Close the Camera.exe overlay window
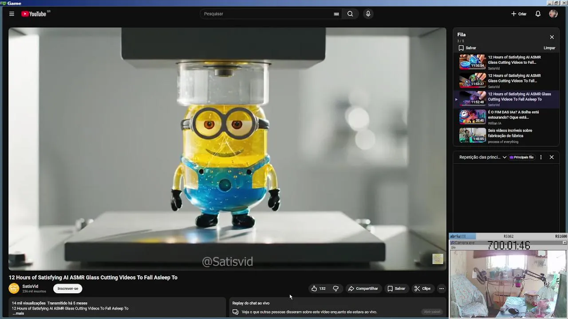This screenshot has width=568, height=319. pos(564,243)
